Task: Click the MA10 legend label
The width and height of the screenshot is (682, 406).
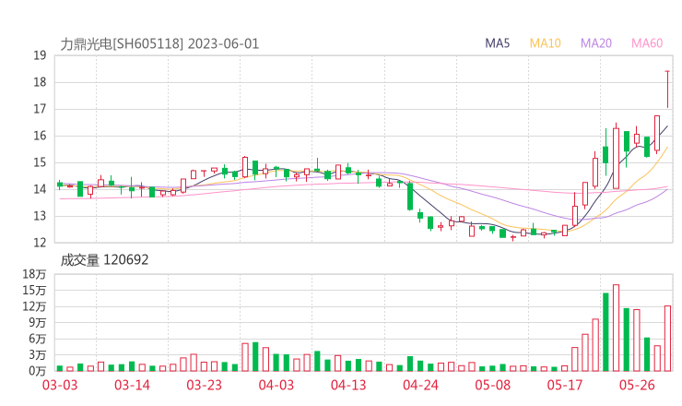Action: tap(545, 43)
